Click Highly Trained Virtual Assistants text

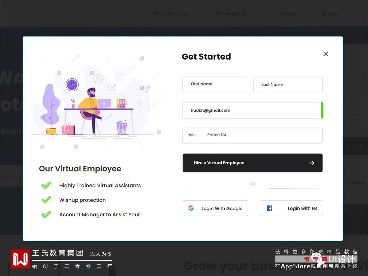(x=100, y=185)
